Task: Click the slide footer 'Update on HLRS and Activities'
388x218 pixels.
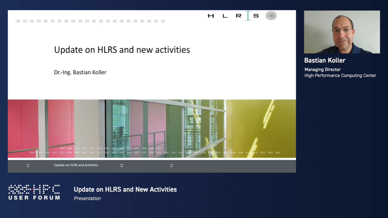Action: click(x=76, y=165)
